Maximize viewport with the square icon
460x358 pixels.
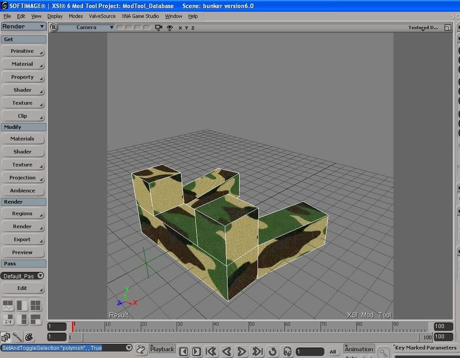click(x=447, y=27)
